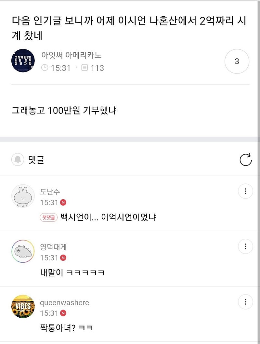The image size is (260, 344).
Task: Open the comment count button showing 3
Action: coord(237,61)
